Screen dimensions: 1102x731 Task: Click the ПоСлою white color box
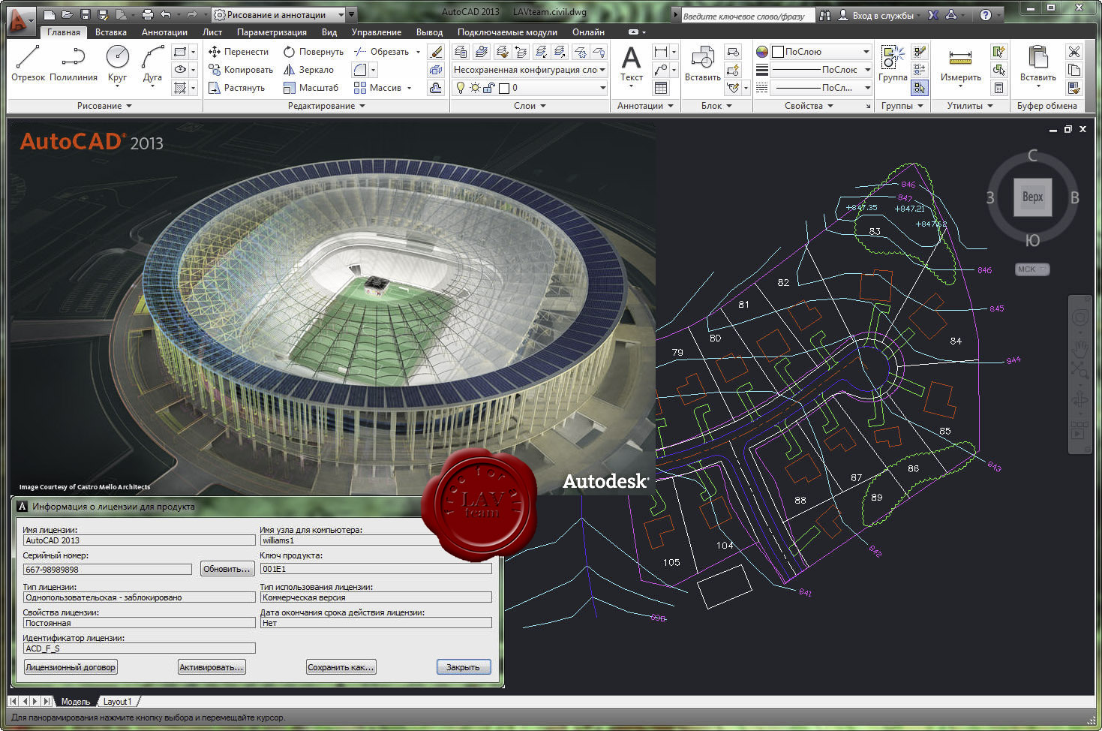pos(778,52)
